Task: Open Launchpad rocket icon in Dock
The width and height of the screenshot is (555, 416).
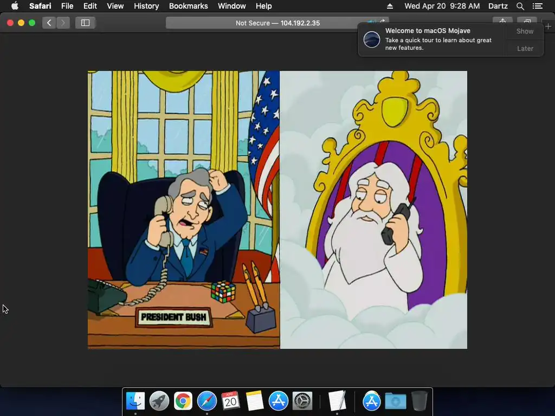Action: (159, 401)
